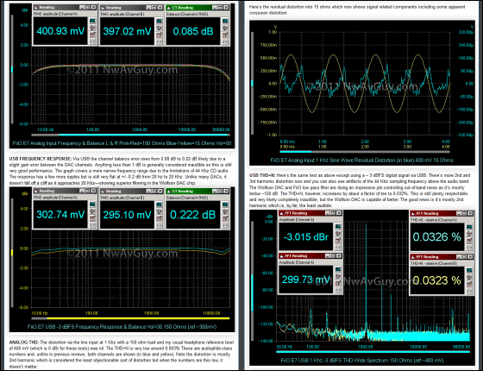The width and height of the screenshot is (483, 371).
Task: Click the cyan display icon beside 299.73 mV
Action: pos(338,269)
